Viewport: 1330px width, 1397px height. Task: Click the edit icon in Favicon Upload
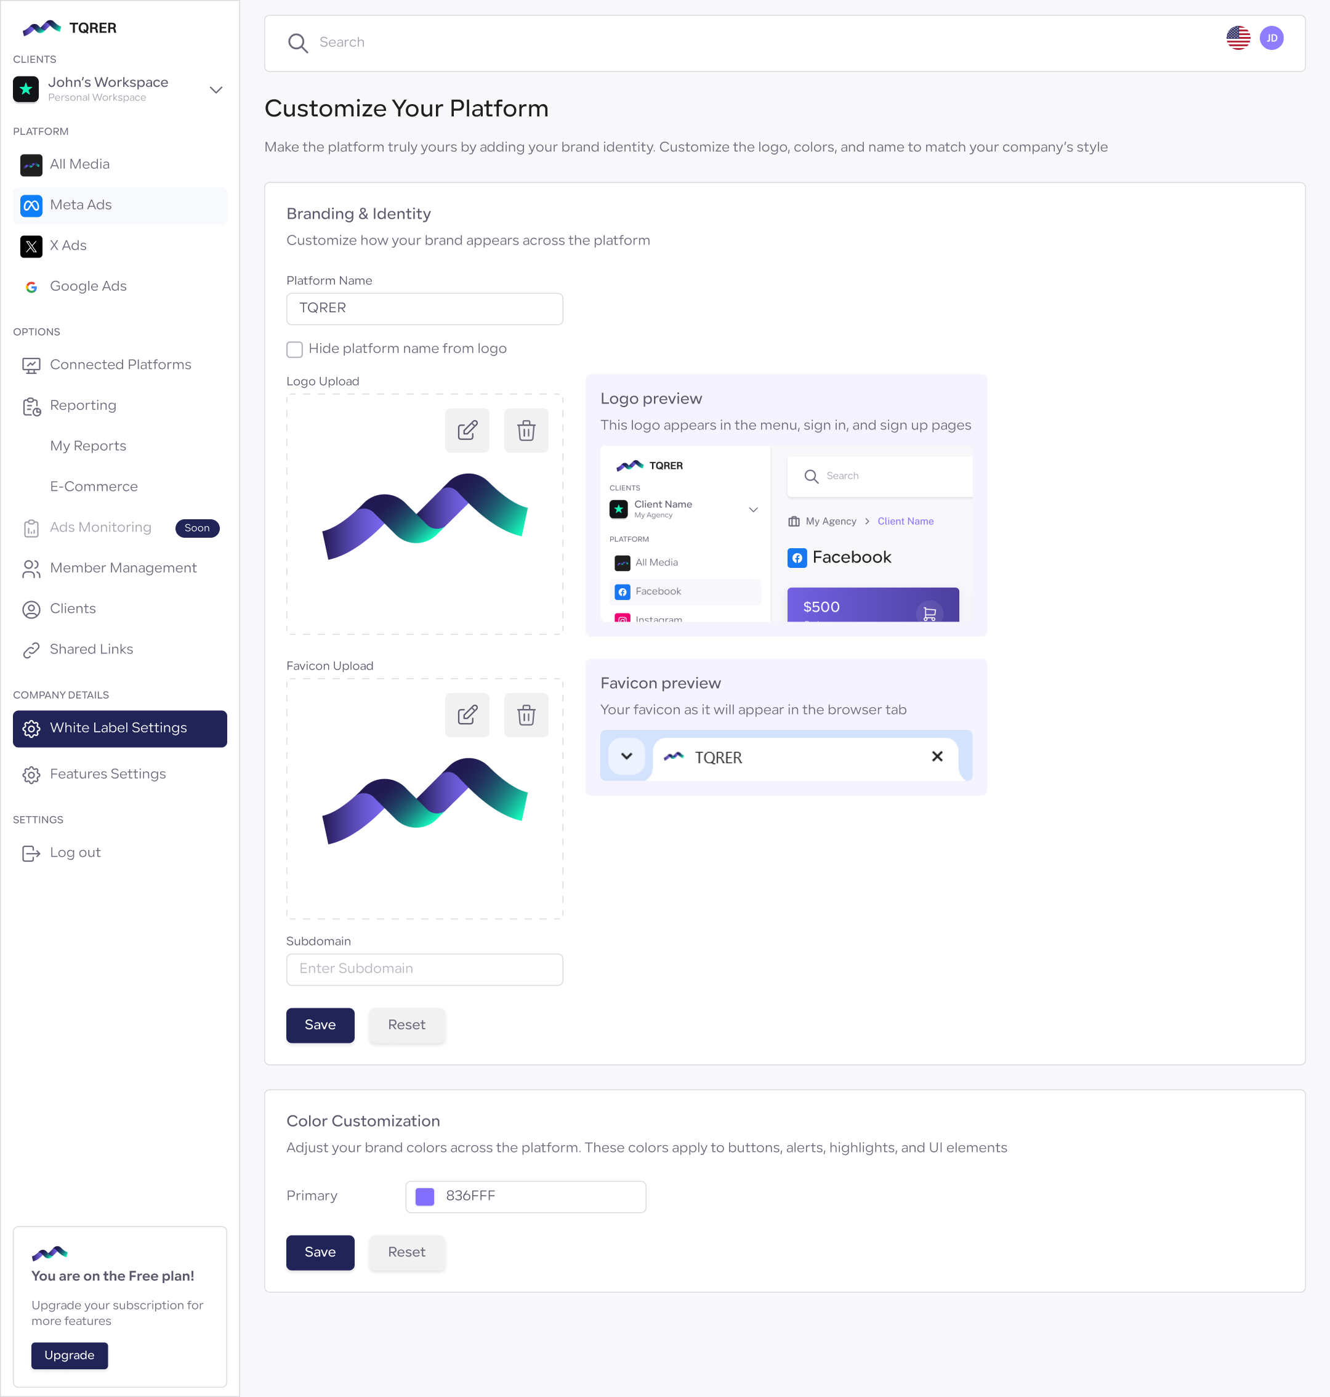467,715
